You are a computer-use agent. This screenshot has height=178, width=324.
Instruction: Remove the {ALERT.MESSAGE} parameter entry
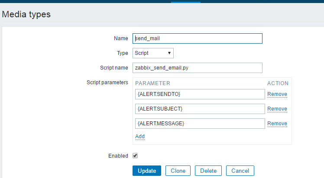[x=277, y=124]
